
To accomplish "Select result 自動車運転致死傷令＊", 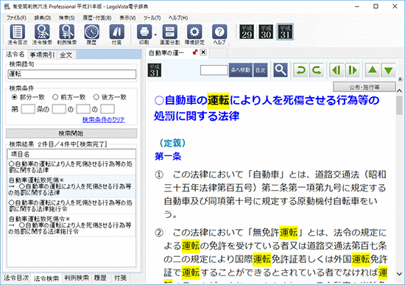I will (71, 225).
